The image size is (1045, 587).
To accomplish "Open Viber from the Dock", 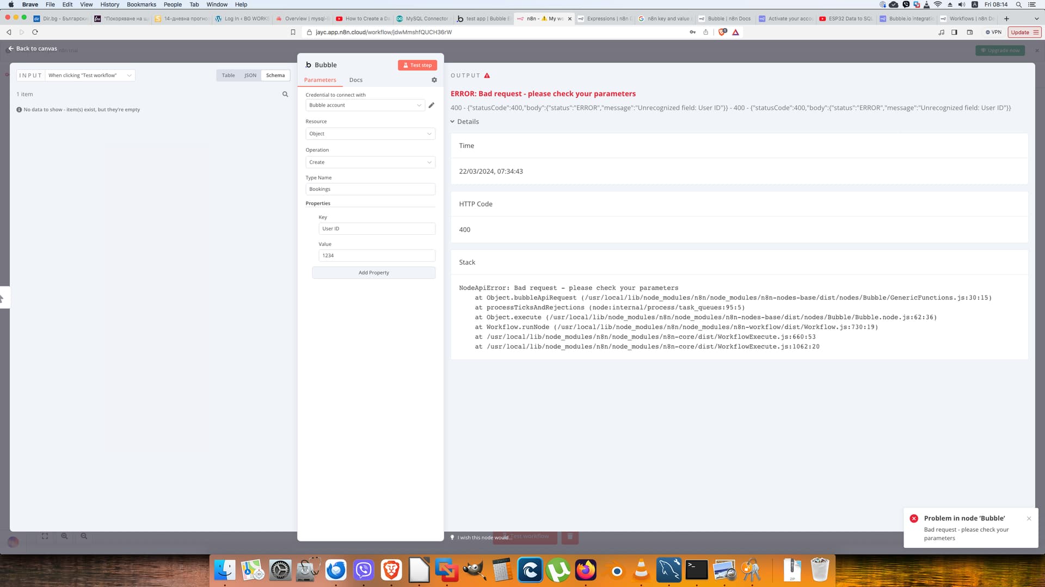I will click(x=364, y=570).
